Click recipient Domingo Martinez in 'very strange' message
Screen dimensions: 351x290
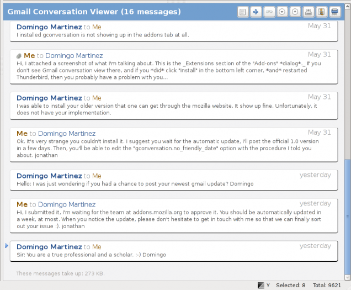click(67, 134)
